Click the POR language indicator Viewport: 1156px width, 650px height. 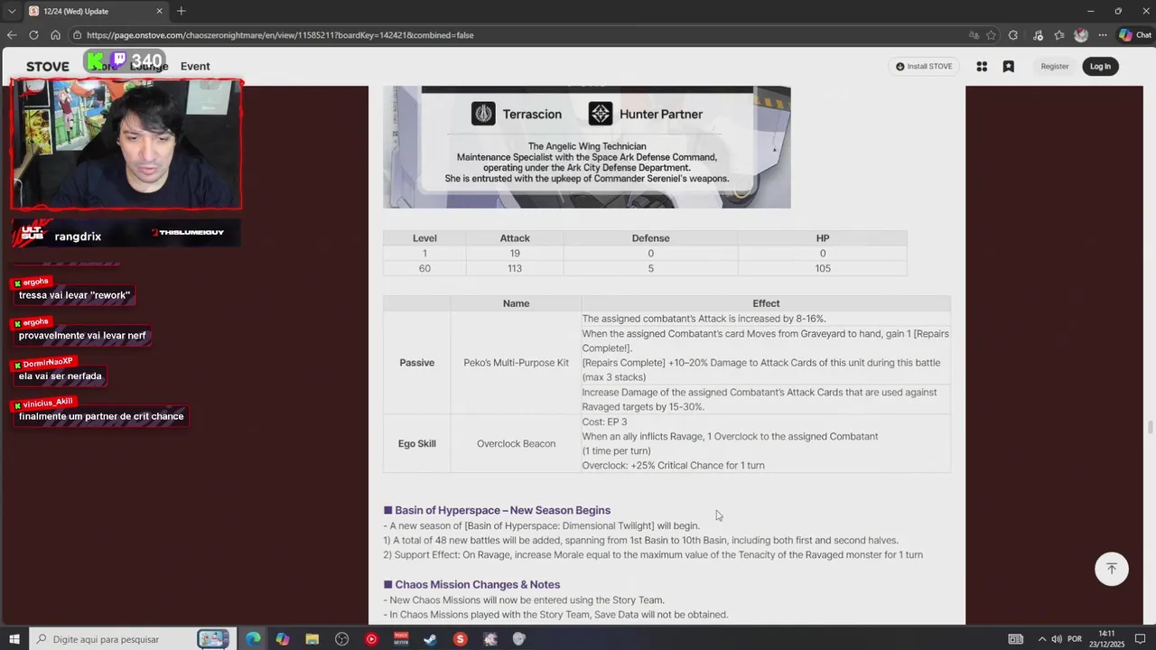[1075, 639]
